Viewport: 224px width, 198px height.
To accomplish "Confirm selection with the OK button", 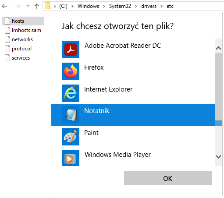I will click(168, 178).
